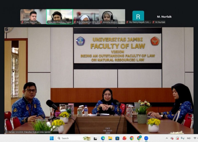Image resolution: width=198 pixels, height=142 pixels.
Task: Click the muted mic icon by the M. Nurfaik label
Action: click(x=153, y=22)
